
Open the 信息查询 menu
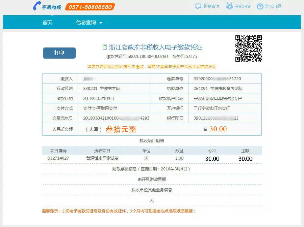point(86,23)
